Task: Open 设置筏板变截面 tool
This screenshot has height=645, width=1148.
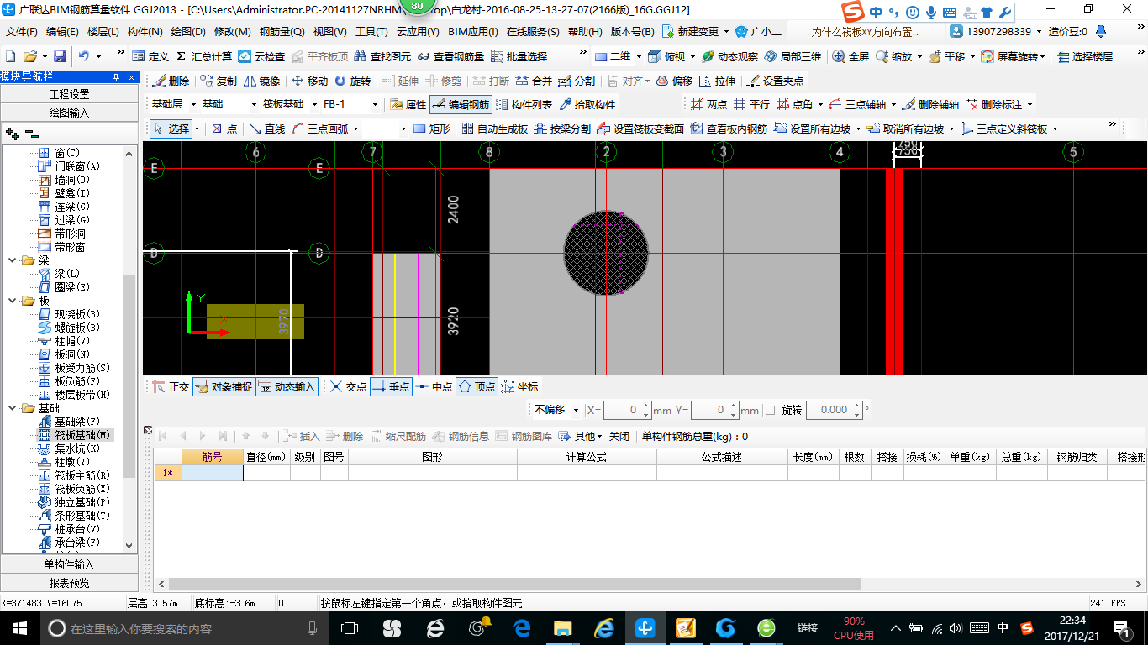Action: pos(641,128)
